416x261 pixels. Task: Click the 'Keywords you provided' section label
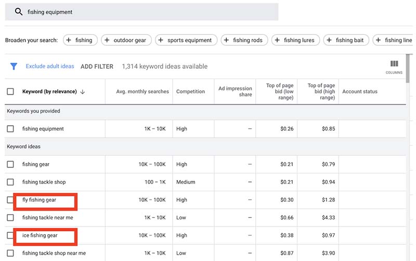(33, 111)
